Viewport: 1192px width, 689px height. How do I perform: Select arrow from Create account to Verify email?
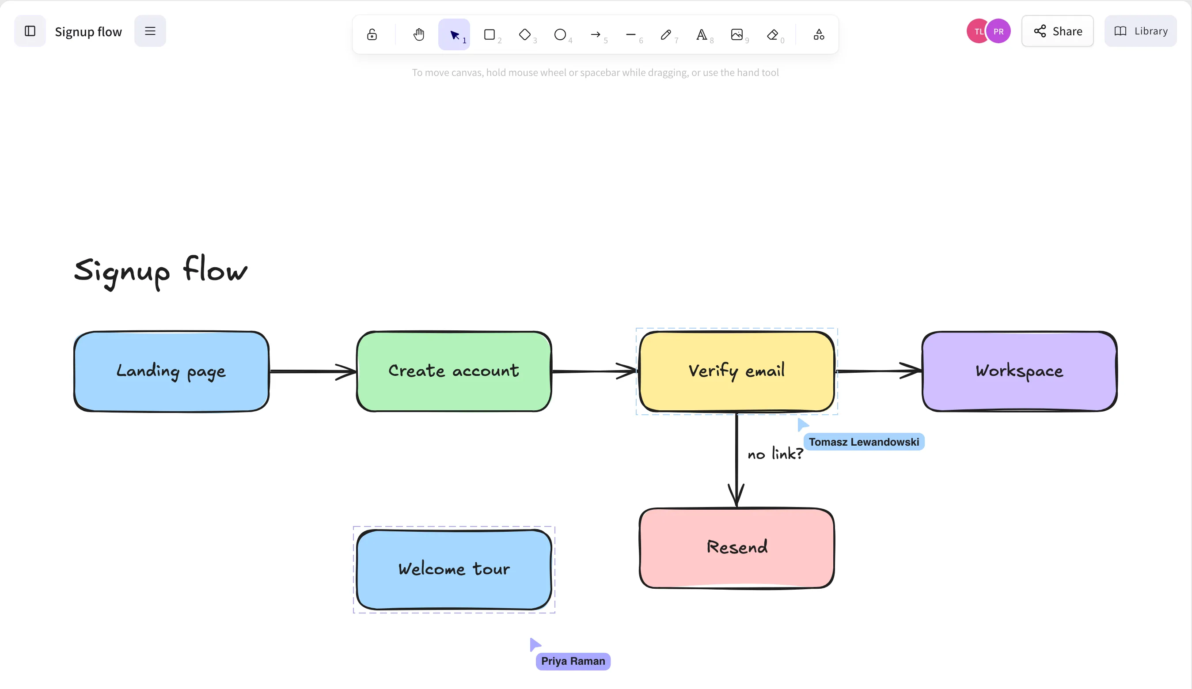pyautogui.click(x=595, y=371)
